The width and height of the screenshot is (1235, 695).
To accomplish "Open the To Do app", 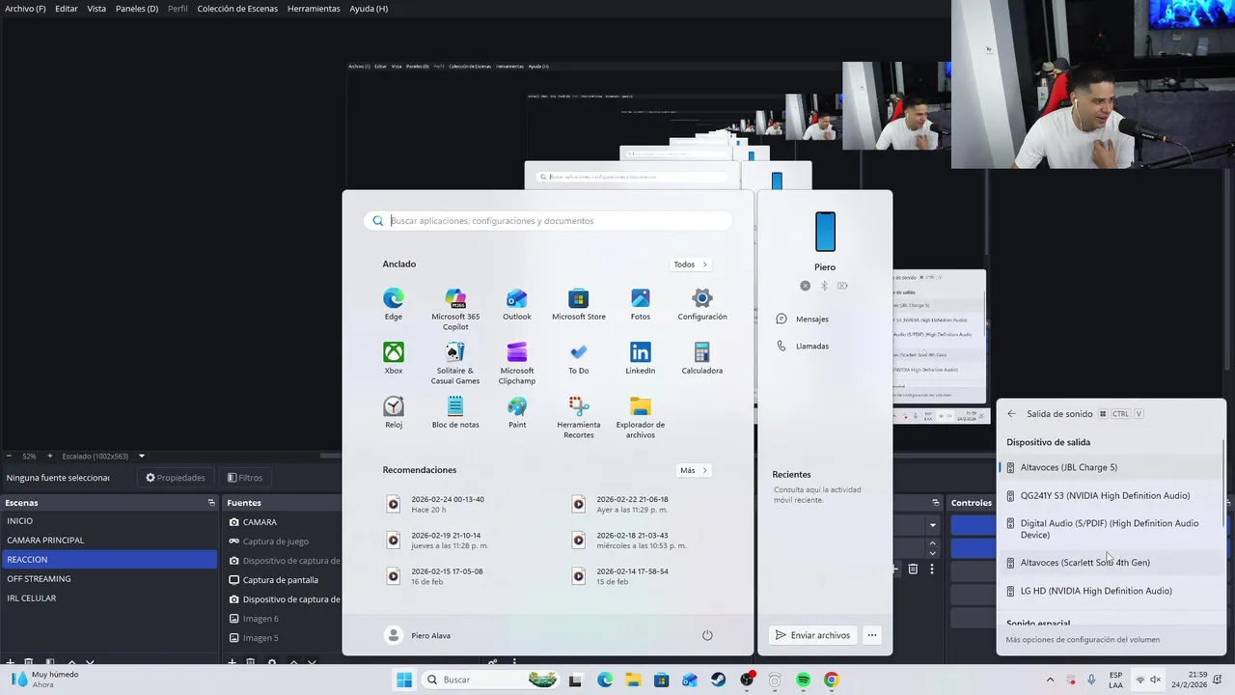I will (578, 357).
